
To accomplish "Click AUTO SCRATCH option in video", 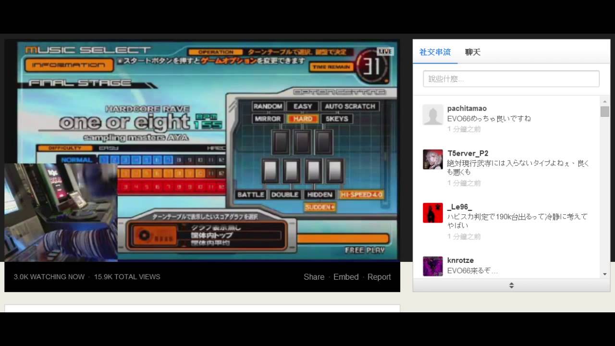I will pyautogui.click(x=350, y=106).
